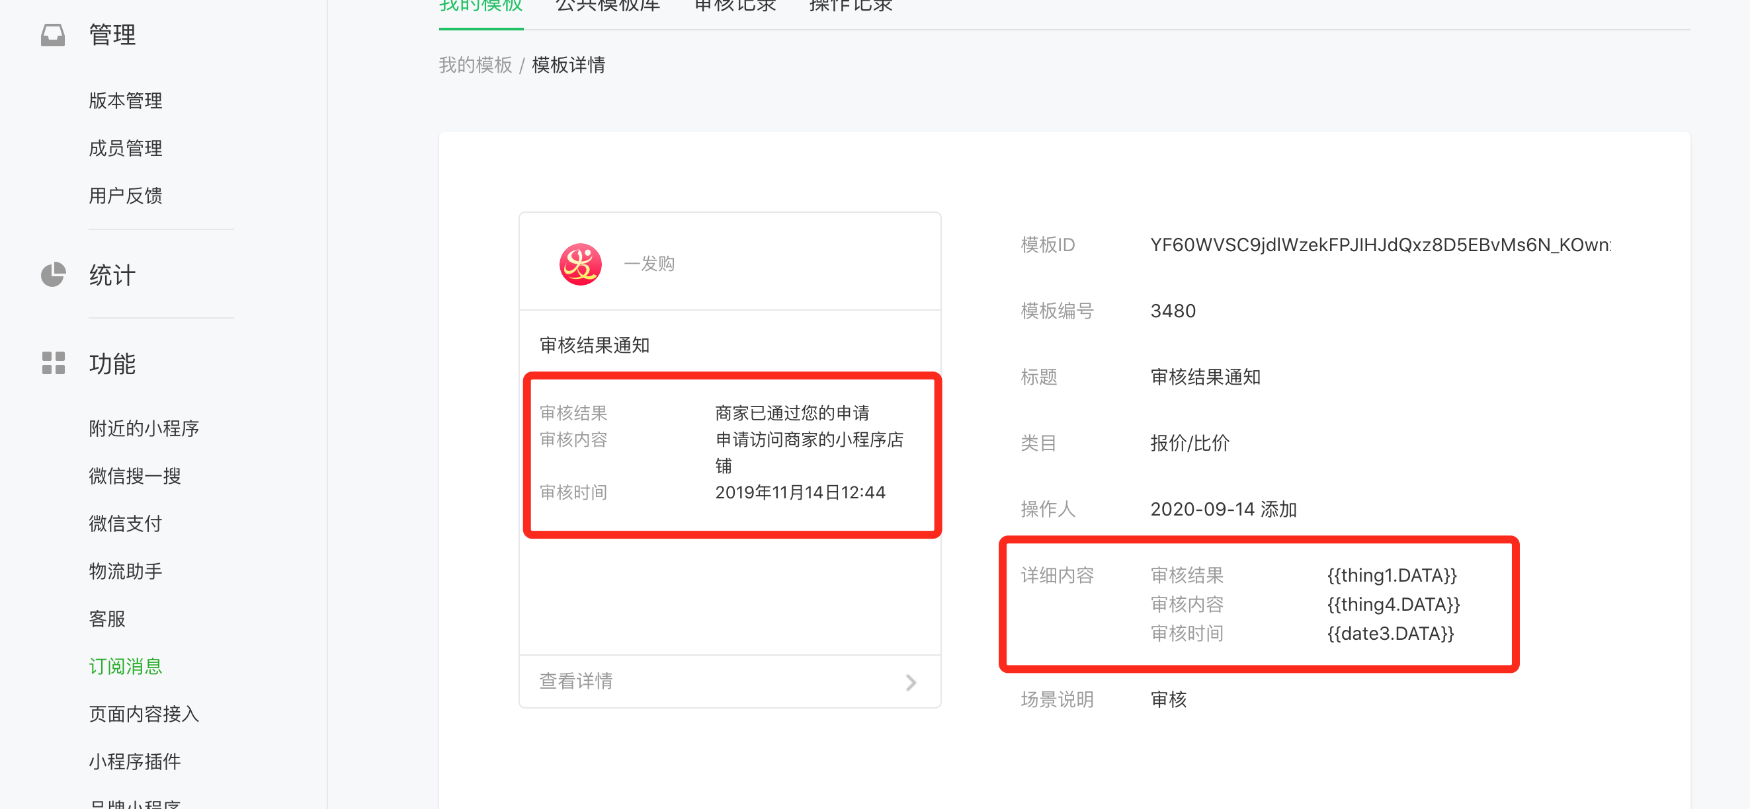Go back via 我的模板 breadcrumb link

click(475, 65)
